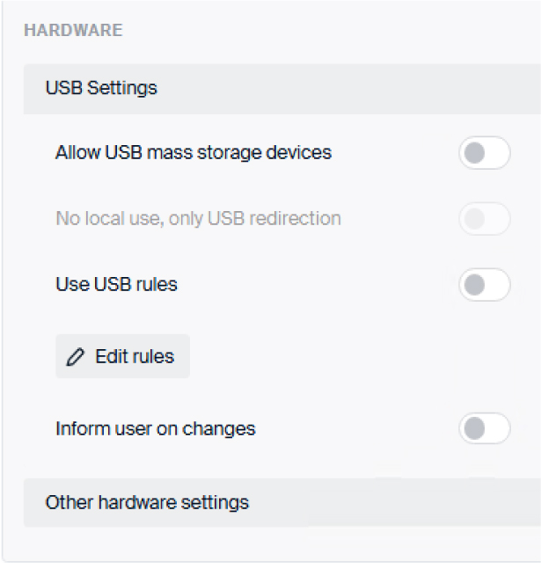Screen dimensions: 541x569
Task: Click the HARDWARE section heading
Action: coord(73,31)
